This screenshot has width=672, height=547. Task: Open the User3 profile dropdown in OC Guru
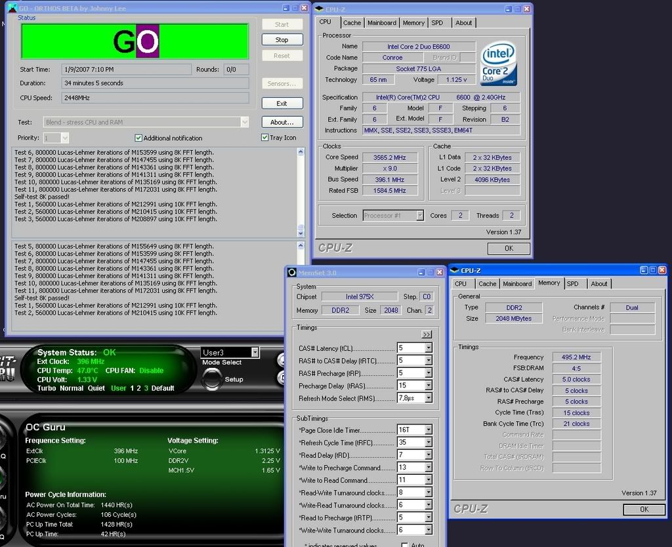coord(255,352)
